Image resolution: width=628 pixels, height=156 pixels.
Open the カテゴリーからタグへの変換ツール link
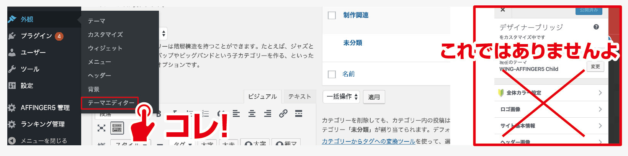368,141
